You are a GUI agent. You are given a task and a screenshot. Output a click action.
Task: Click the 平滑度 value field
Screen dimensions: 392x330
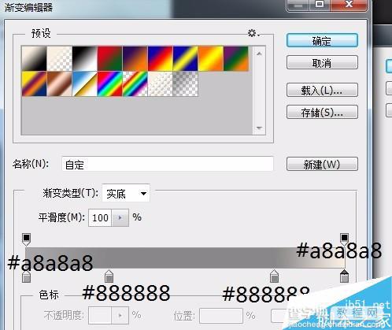tap(100, 217)
